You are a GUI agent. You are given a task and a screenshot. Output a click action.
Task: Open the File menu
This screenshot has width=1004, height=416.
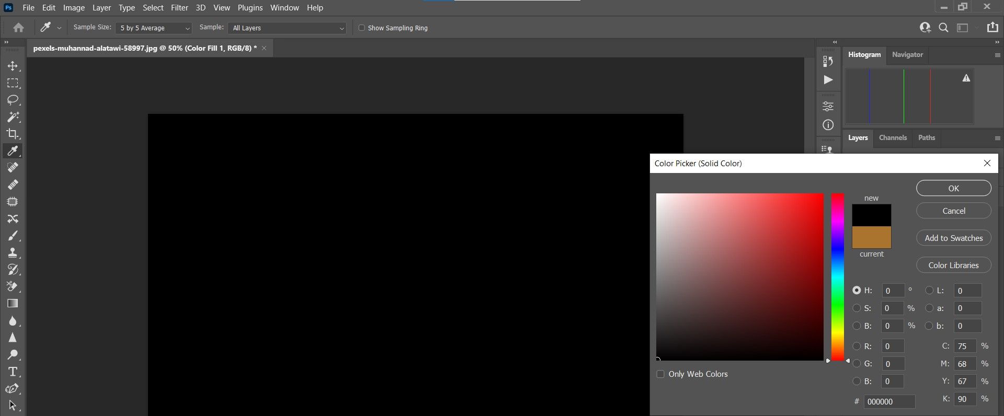tap(29, 8)
